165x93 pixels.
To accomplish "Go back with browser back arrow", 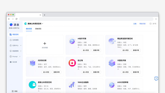I will [x=9, y=19].
